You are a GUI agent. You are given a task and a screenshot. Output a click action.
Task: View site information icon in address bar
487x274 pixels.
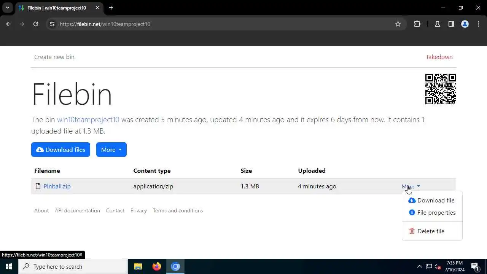52,24
